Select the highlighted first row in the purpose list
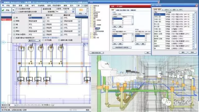This screenshot has height=112, width=199. coord(160,14)
